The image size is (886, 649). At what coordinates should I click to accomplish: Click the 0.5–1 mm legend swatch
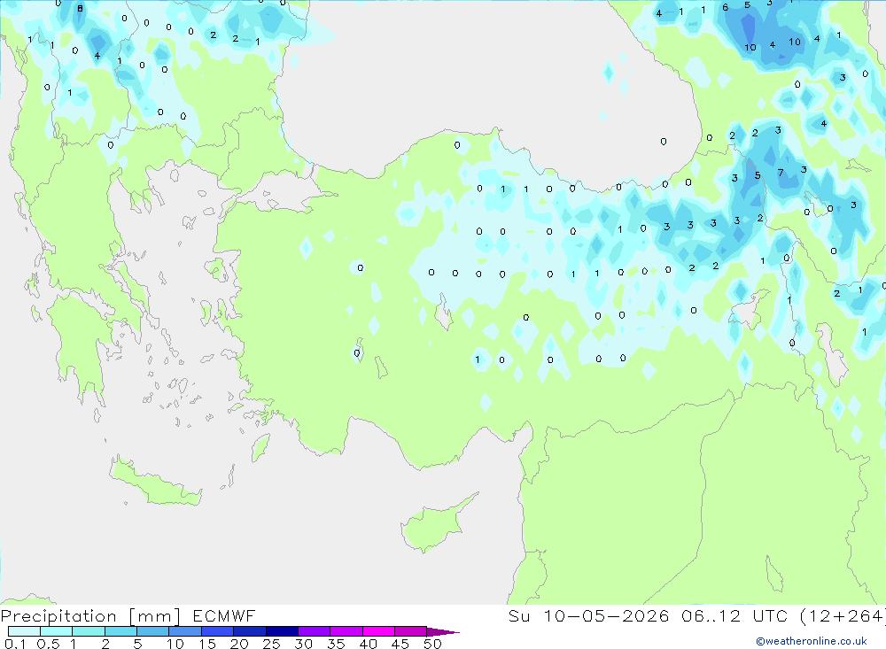(56, 631)
